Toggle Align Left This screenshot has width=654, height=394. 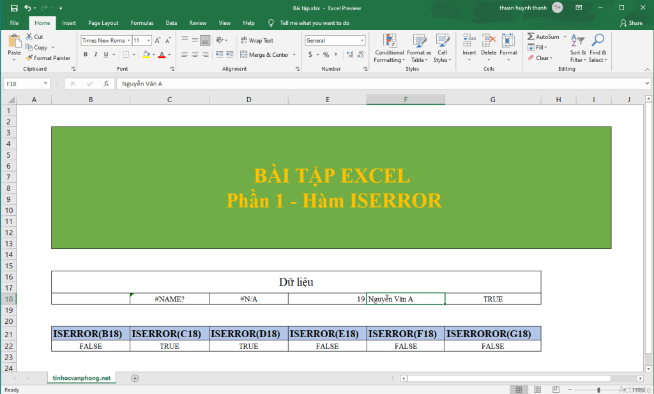coord(185,55)
